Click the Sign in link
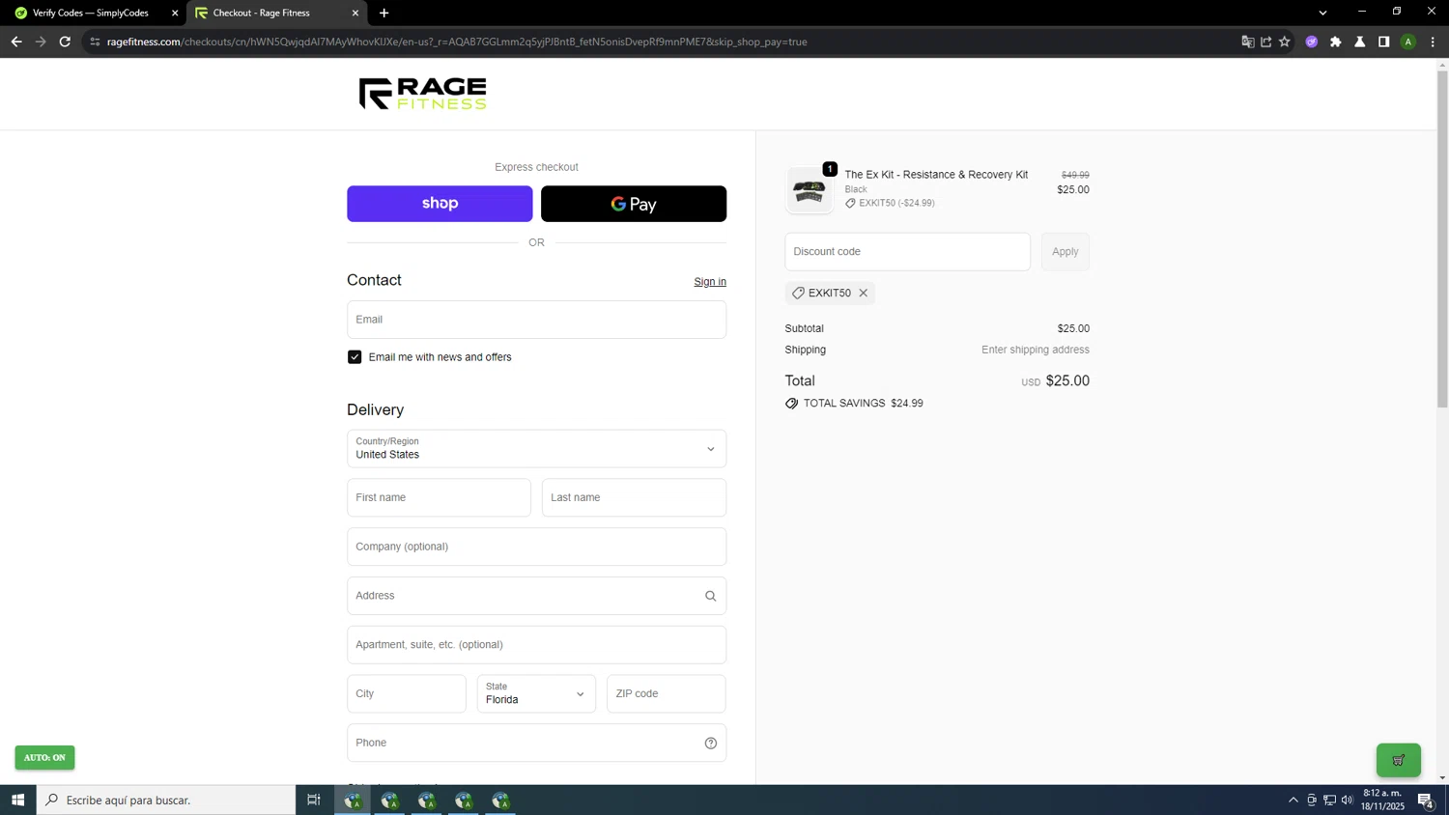1449x815 pixels. pos(710,282)
